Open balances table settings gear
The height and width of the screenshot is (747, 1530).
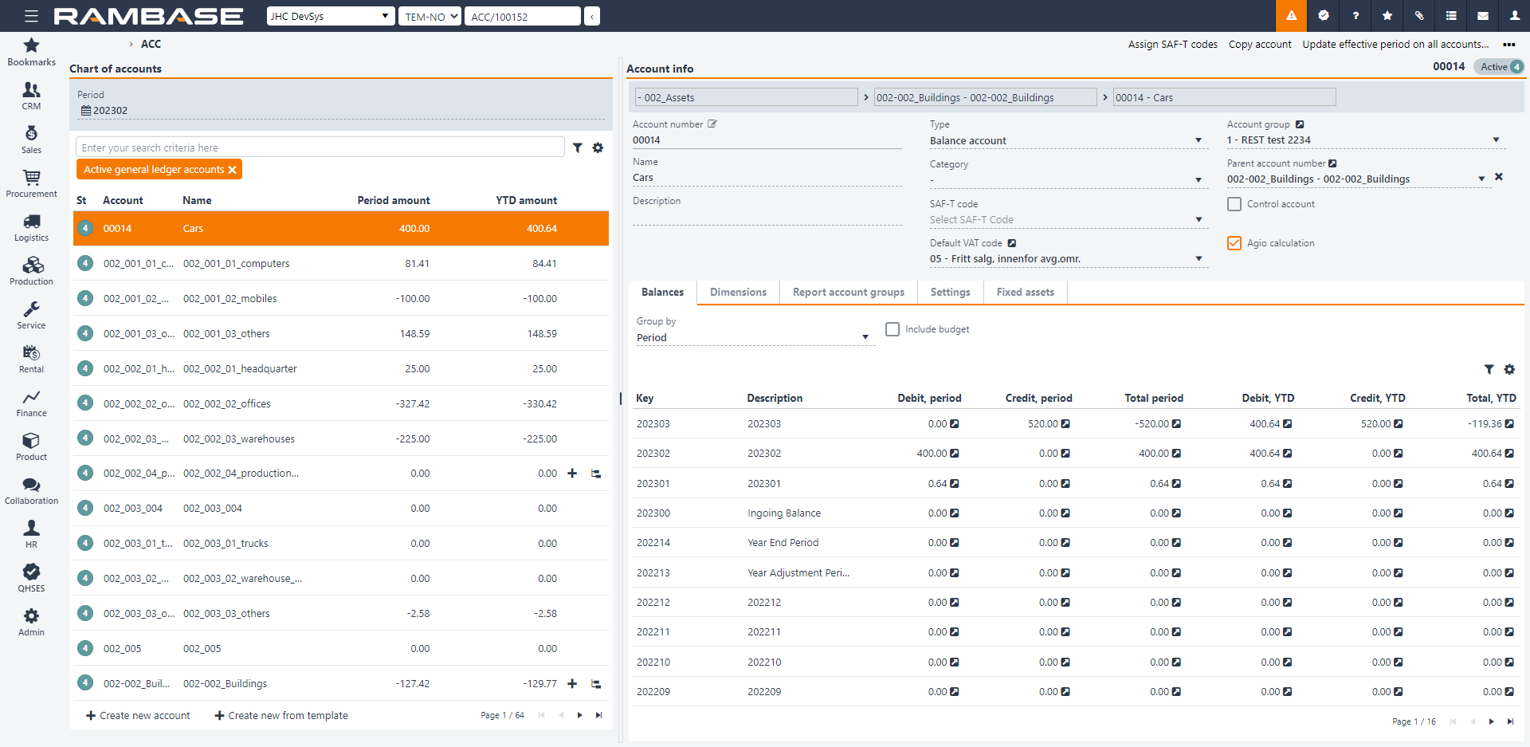1509,369
